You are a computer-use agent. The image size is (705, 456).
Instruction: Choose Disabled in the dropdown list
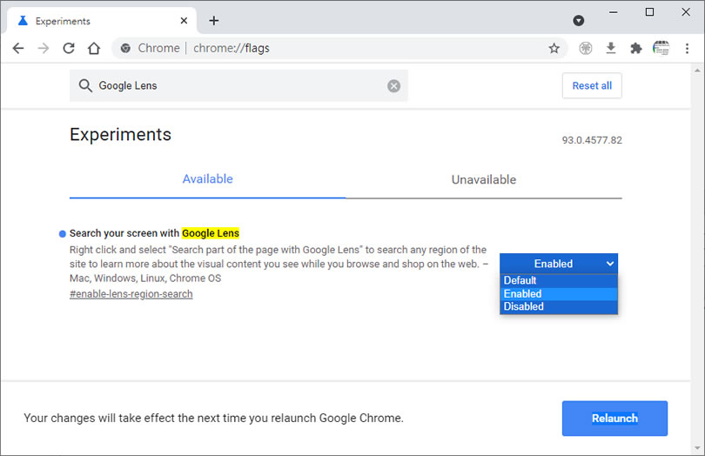point(559,306)
